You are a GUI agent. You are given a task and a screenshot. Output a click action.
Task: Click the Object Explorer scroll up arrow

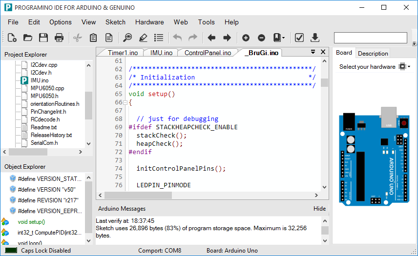tap(89, 177)
